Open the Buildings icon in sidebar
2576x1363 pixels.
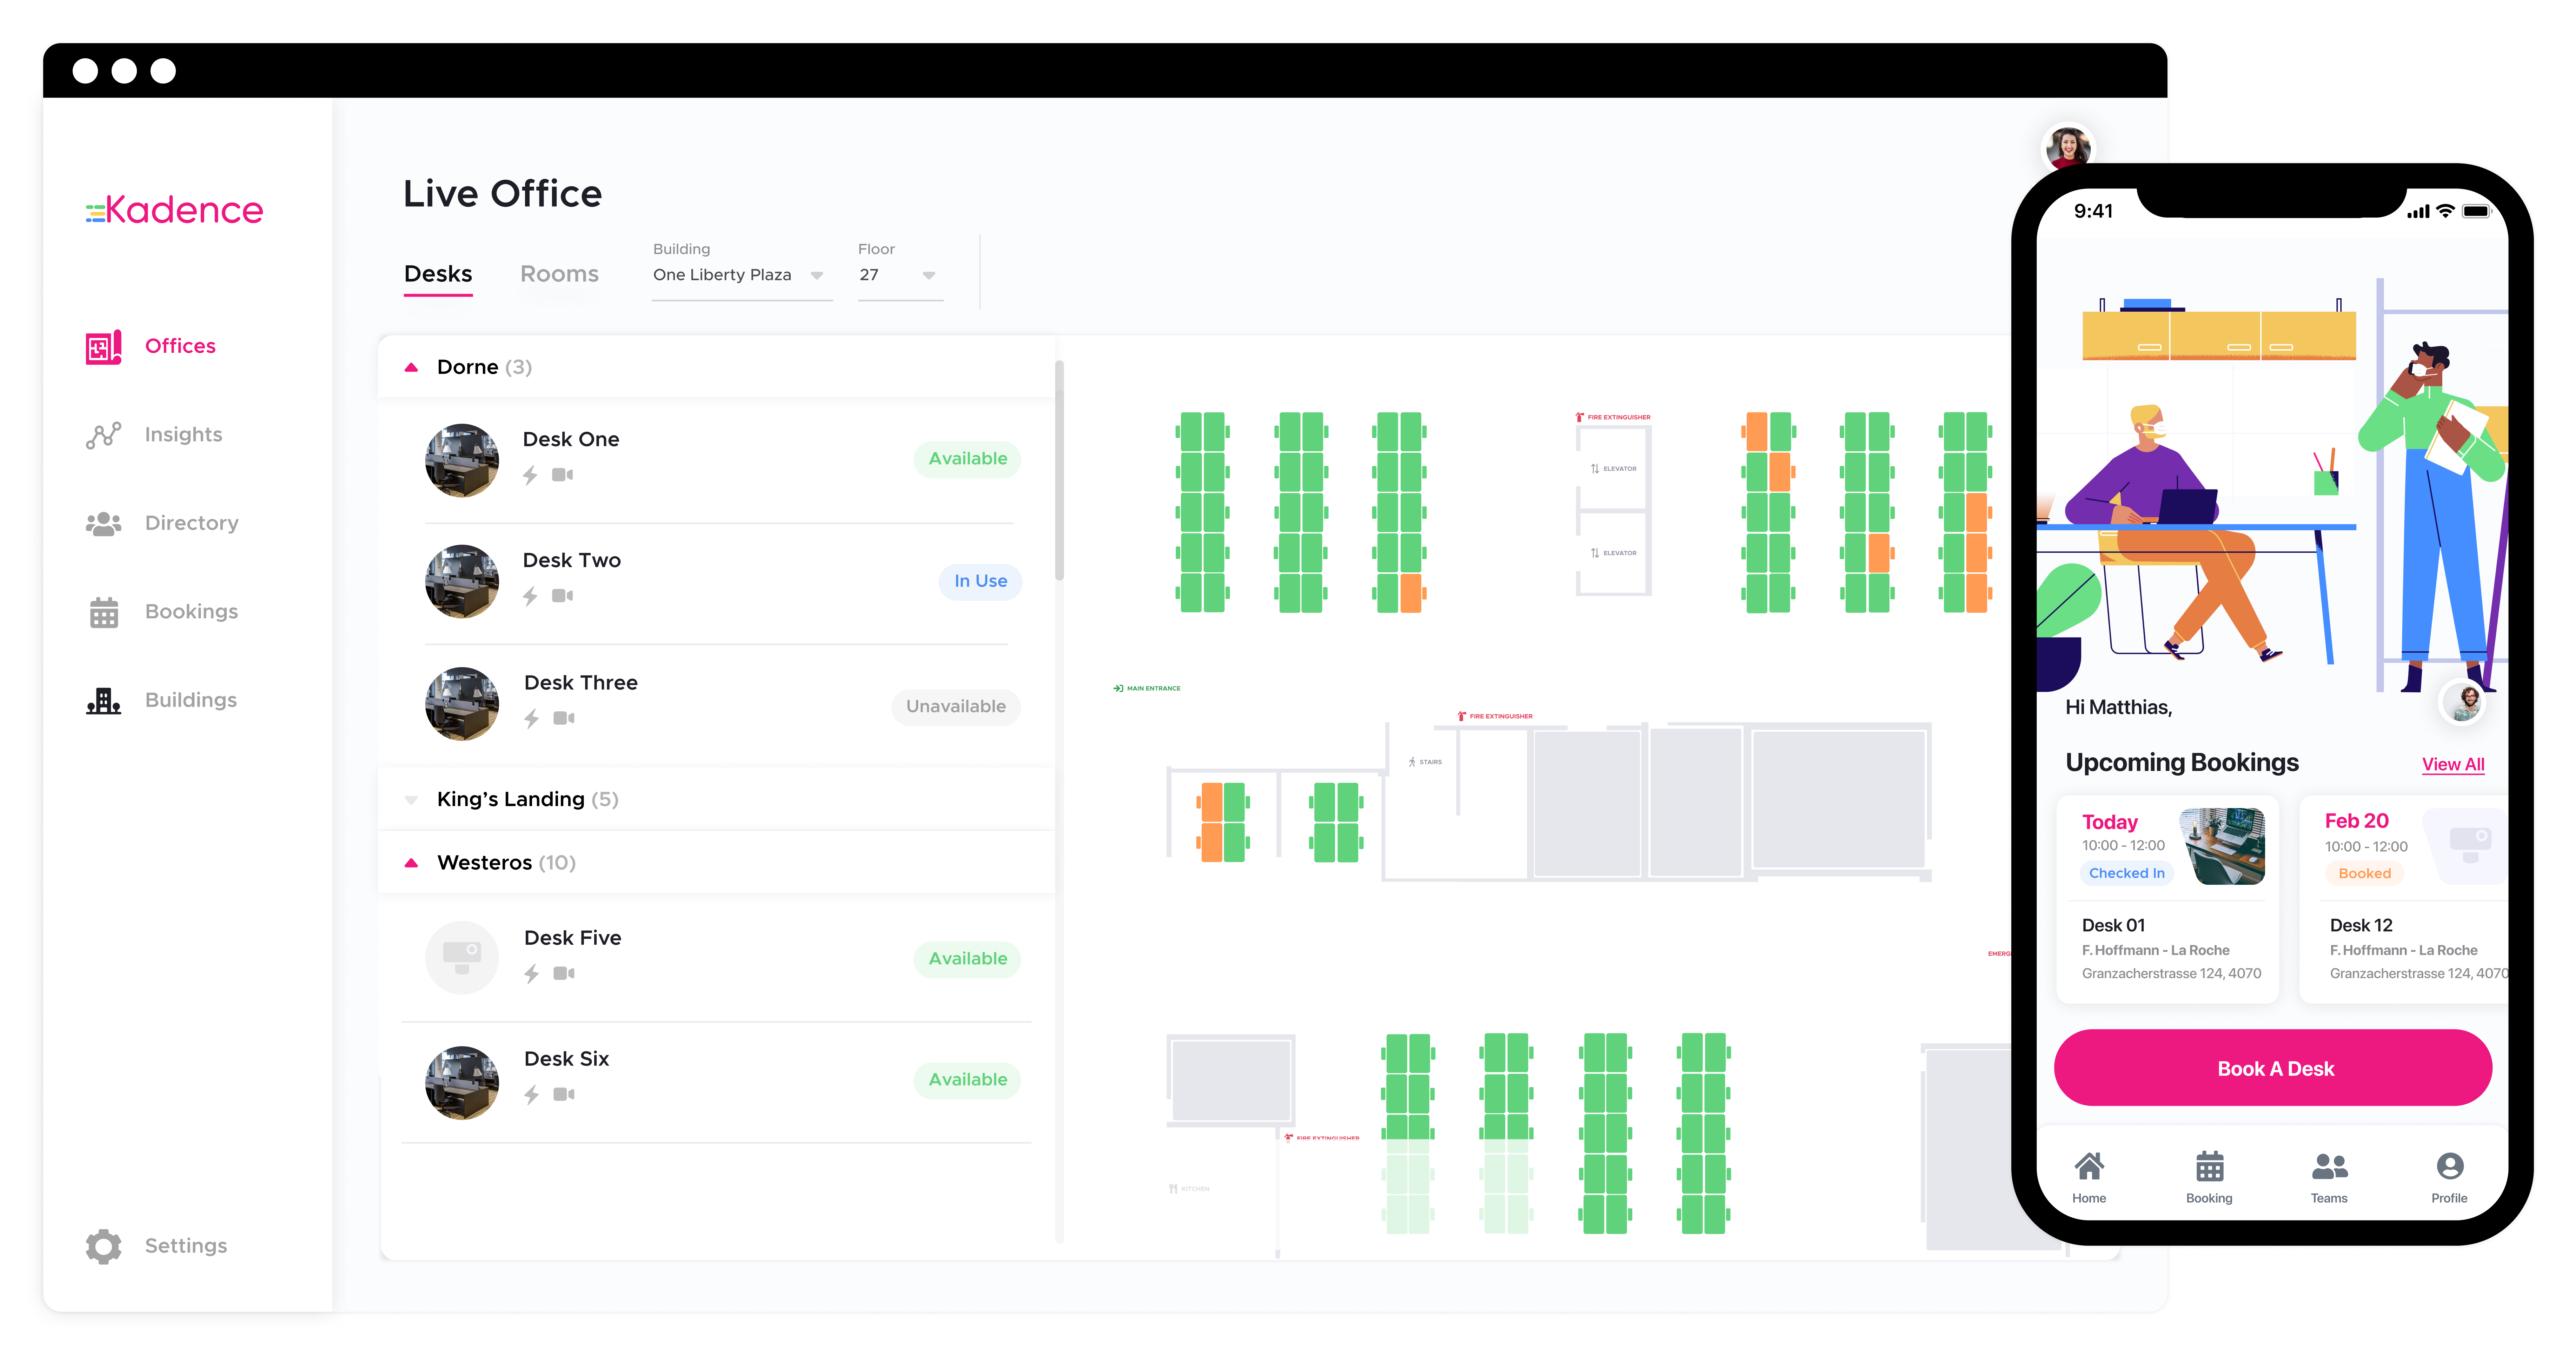click(103, 700)
